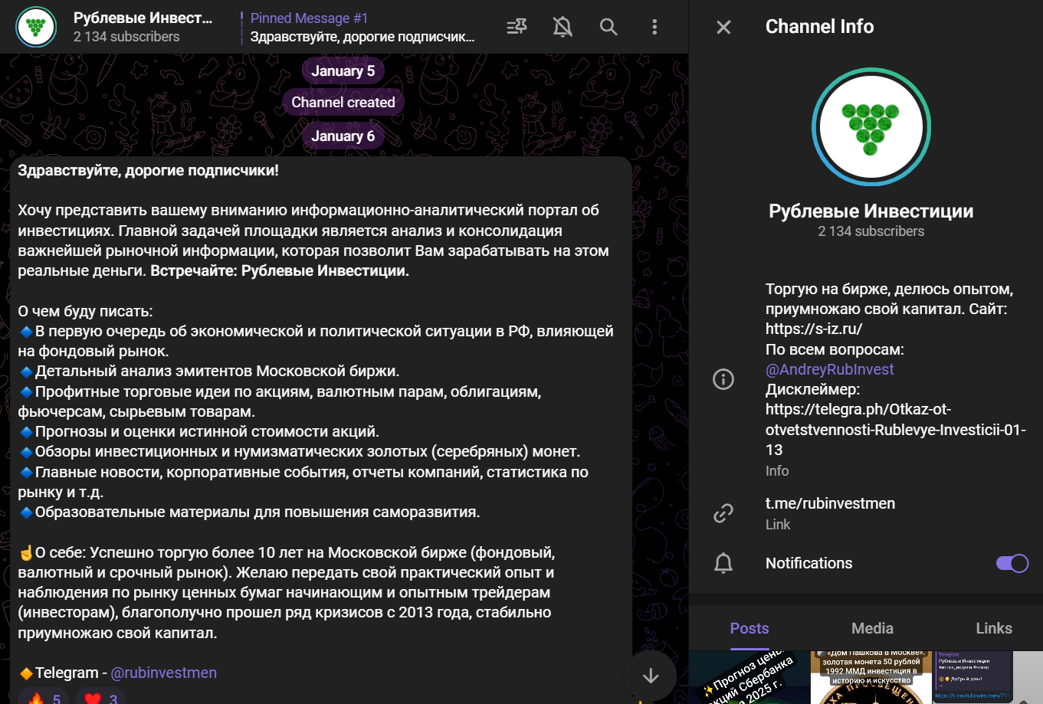The image size is (1043, 704).
Task: Click the January 5 date badge
Action: click(x=343, y=70)
